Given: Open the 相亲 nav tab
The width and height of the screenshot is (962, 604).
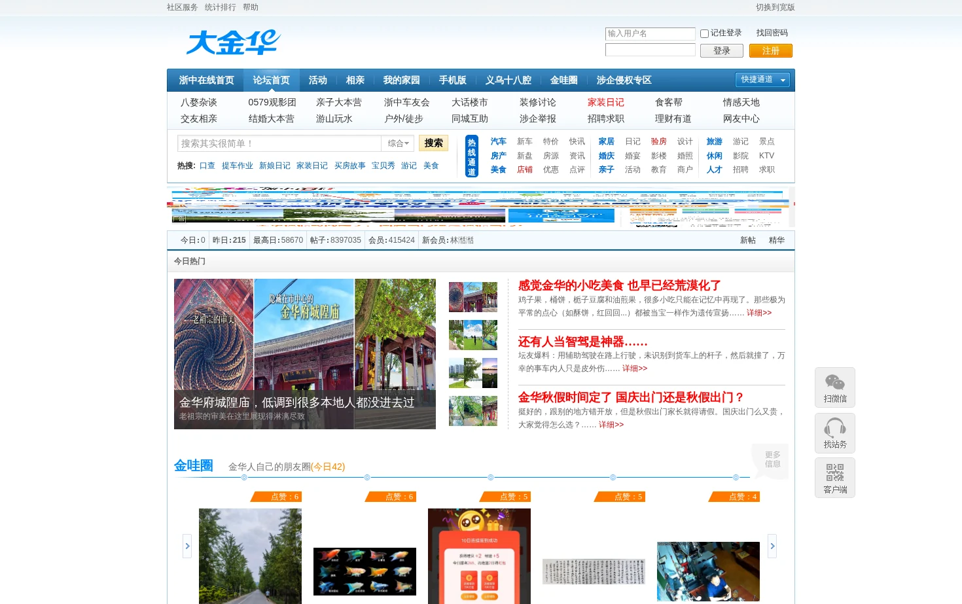Looking at the screenshot, I should [355, 80].
